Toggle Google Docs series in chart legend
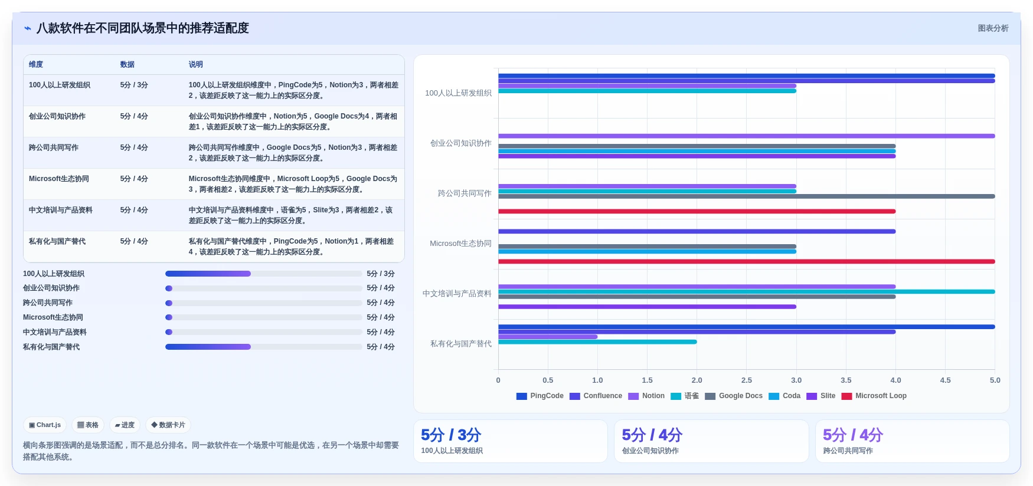 pyautogui.click(x=734, y=396)
